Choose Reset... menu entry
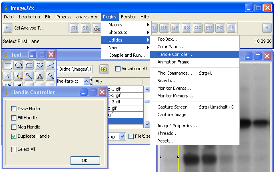 (195, 141)
